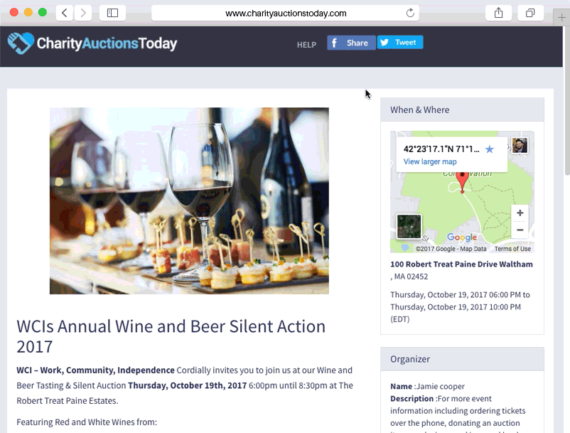Save map location with star icon
This screenshot has height=433, width=570.
tap(489, 149)
